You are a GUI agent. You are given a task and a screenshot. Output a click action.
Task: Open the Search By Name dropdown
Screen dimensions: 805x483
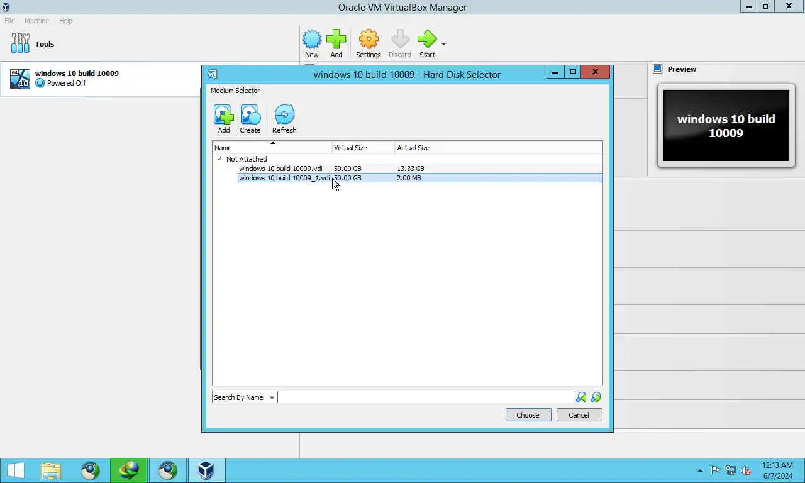(244, 397)
